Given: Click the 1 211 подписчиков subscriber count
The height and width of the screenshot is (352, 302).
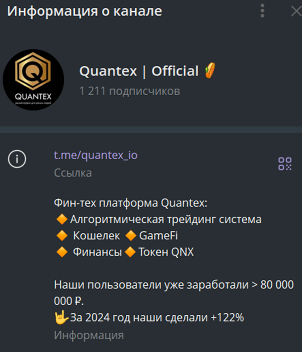Looking at the screenshot, I should [130, 91].
